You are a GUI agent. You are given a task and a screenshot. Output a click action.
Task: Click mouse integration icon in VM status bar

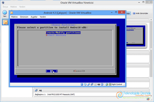[107, 84]
